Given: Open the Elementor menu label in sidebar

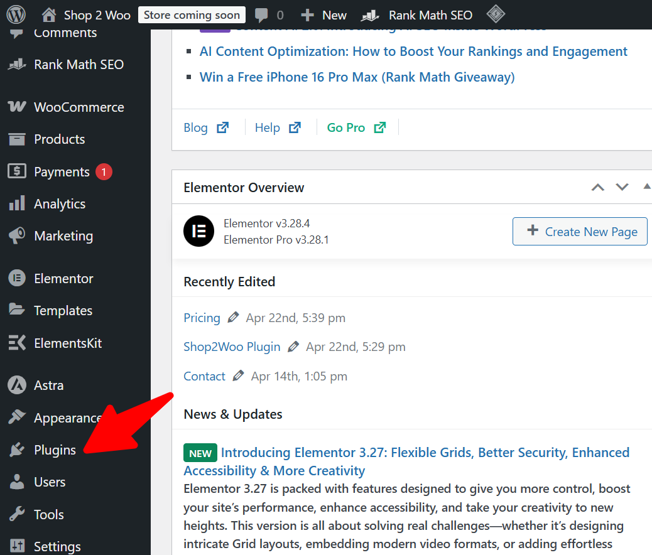Looking at the screenshot, I should 63,279.
